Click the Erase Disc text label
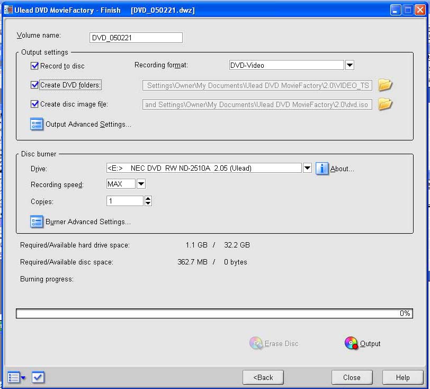 [x=281, y=344]
